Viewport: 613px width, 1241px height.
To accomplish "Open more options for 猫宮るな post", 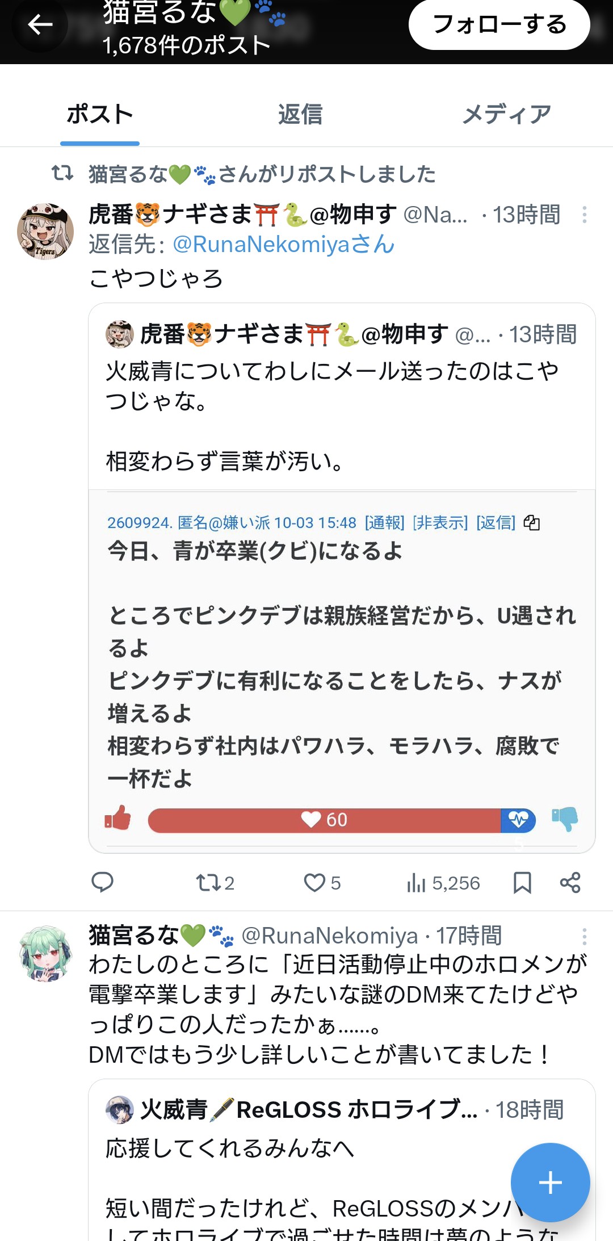I will (584, 936).
